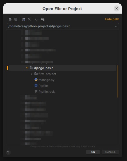Screen dimensions: 127x161
Task: Create a new directory icon
Action: click(23, 19)
